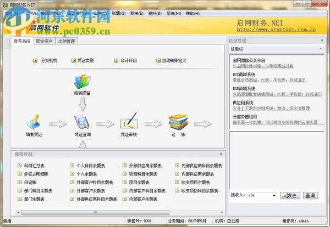330x227 pixels.
Task: Open the 部门余额表 report
Action: (31, 199)
